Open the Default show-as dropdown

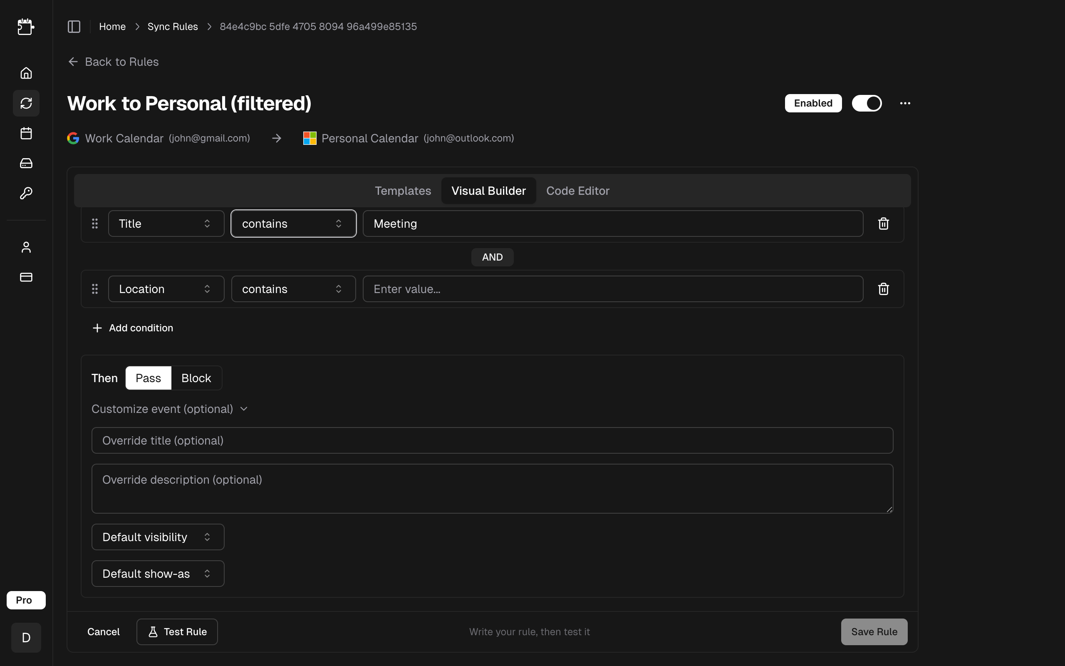click(x=158, y=573)
